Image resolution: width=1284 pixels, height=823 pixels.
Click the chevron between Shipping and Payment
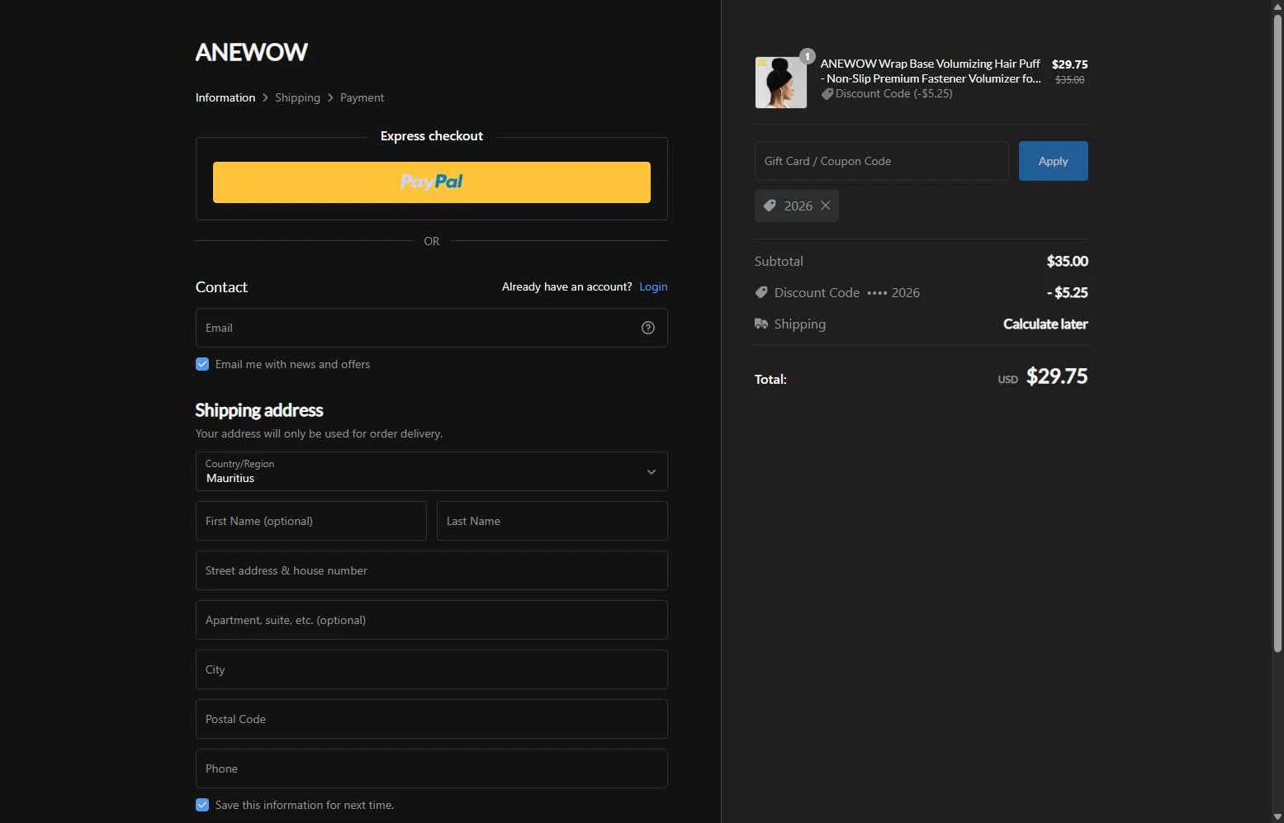point(330,97)
